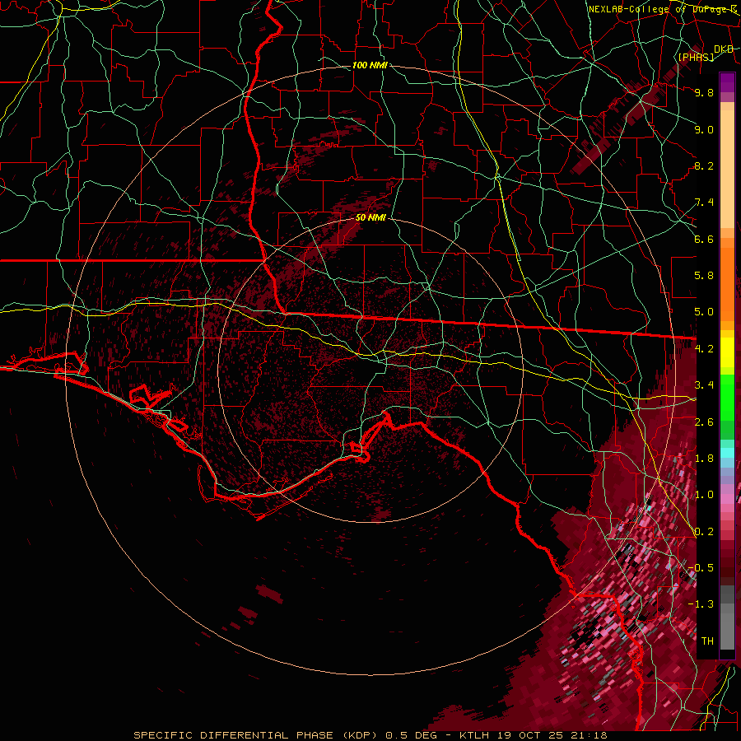Click the -0.5 value on the scale
This screenshot has height=741, width=741.
[701, 568]
